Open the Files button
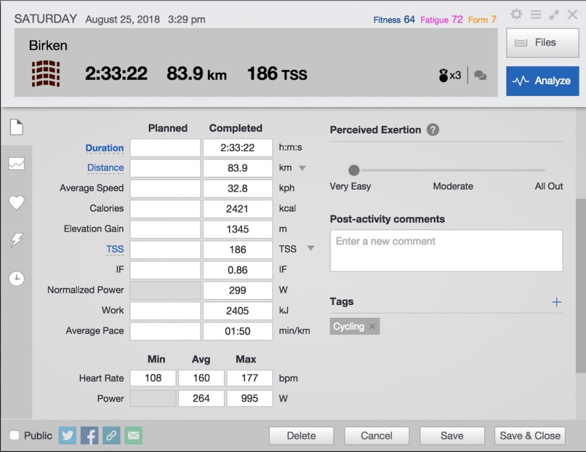Screen dimensions: 586x452 tap(542, 43)
